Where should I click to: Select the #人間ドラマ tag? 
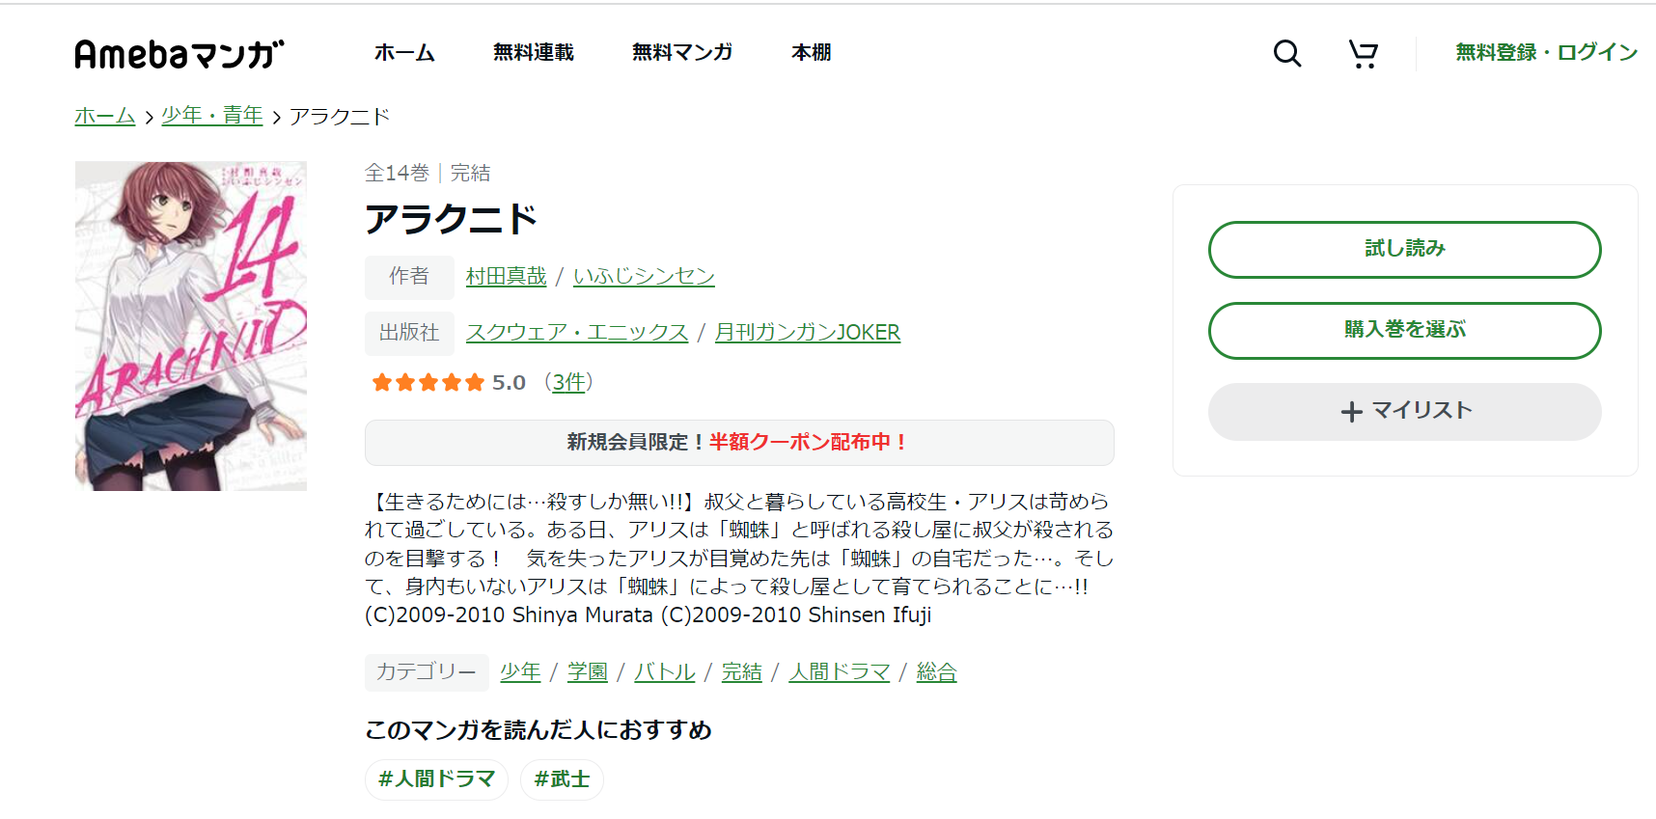[x=436, y=779]
